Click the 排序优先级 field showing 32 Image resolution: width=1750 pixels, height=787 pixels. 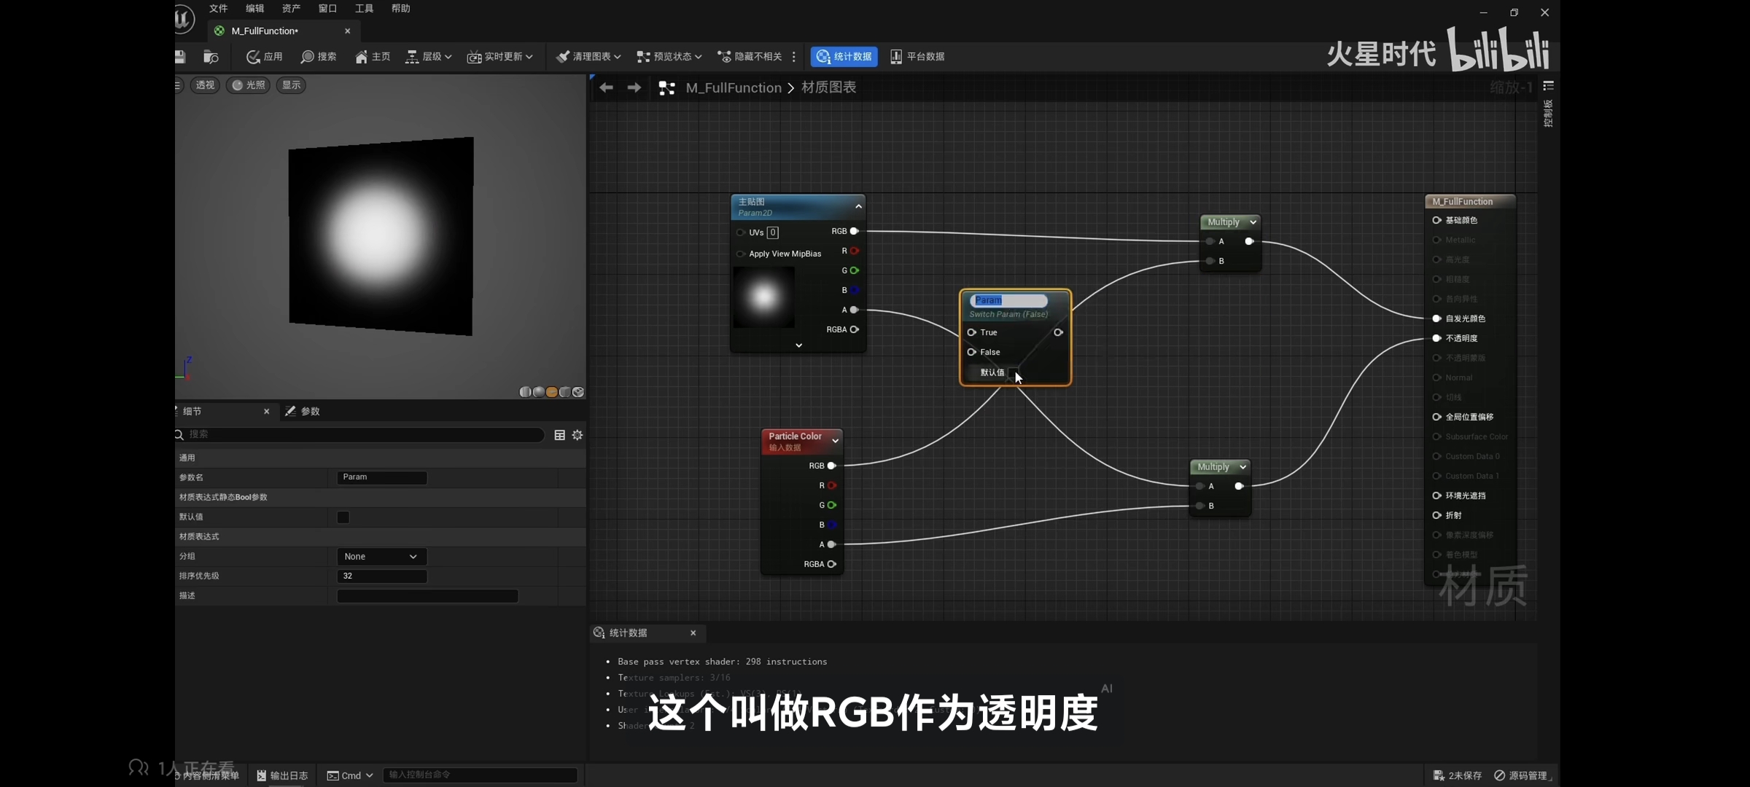point(381,576)
